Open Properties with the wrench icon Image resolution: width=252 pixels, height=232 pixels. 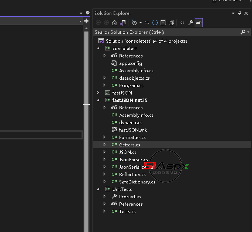191,23
